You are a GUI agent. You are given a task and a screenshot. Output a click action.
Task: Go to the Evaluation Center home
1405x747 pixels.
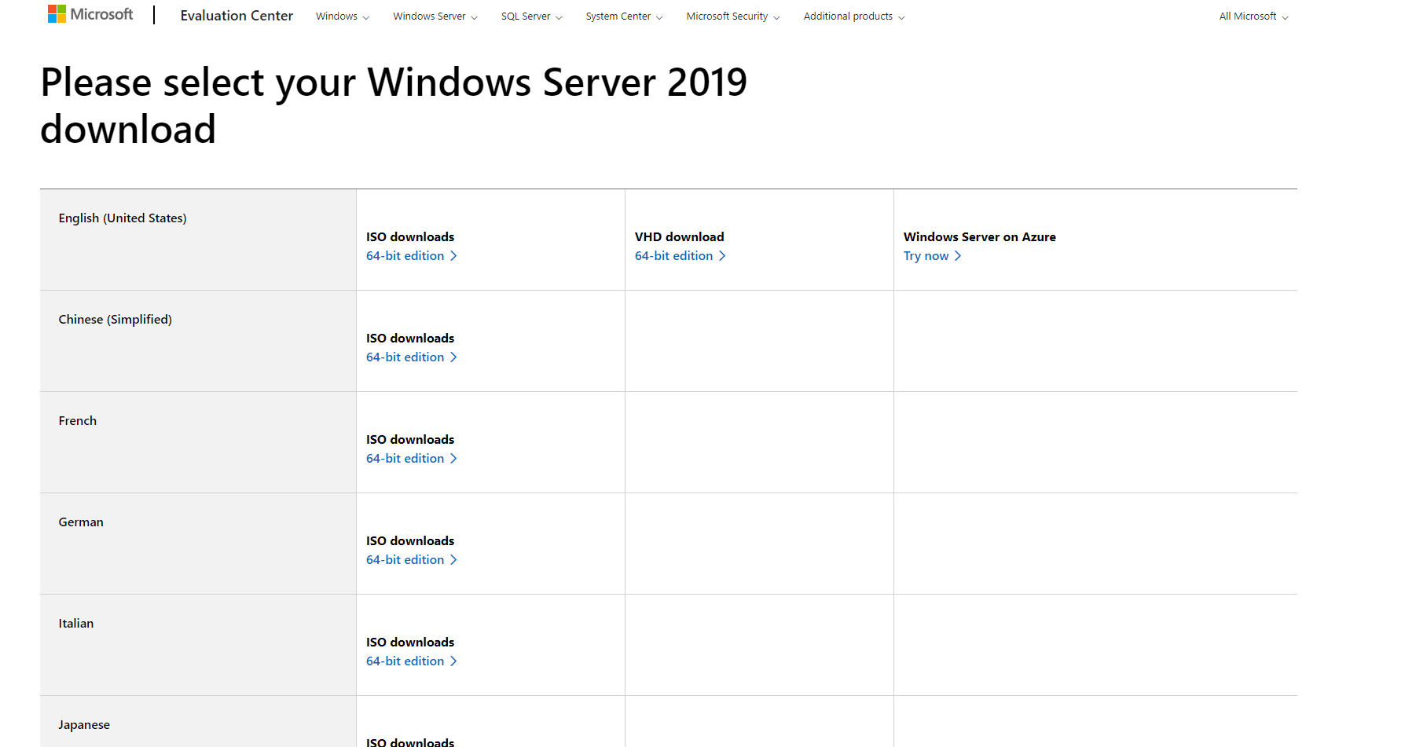pos(237,16)
